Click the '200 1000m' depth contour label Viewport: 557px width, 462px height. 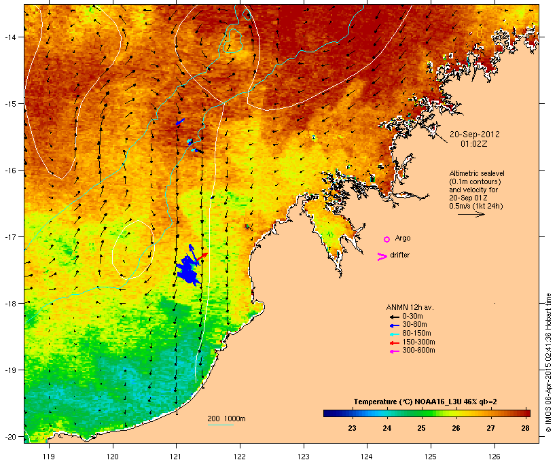pyautogui.click(x=226, y=419)
